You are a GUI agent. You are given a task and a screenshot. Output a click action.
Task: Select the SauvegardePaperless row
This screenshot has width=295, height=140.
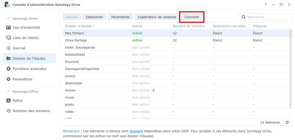click(x=176, y=69)
